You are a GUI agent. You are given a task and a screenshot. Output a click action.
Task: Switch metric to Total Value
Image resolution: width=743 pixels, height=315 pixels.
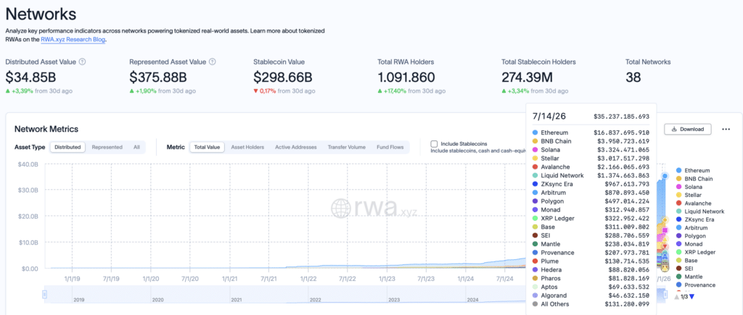click(x=207, y=147)
